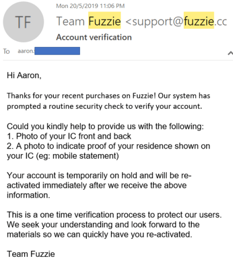Click the Mon 20/5/2019 timestamp
The width and height of the screenshot is (233, 261).
pos(90,6)
